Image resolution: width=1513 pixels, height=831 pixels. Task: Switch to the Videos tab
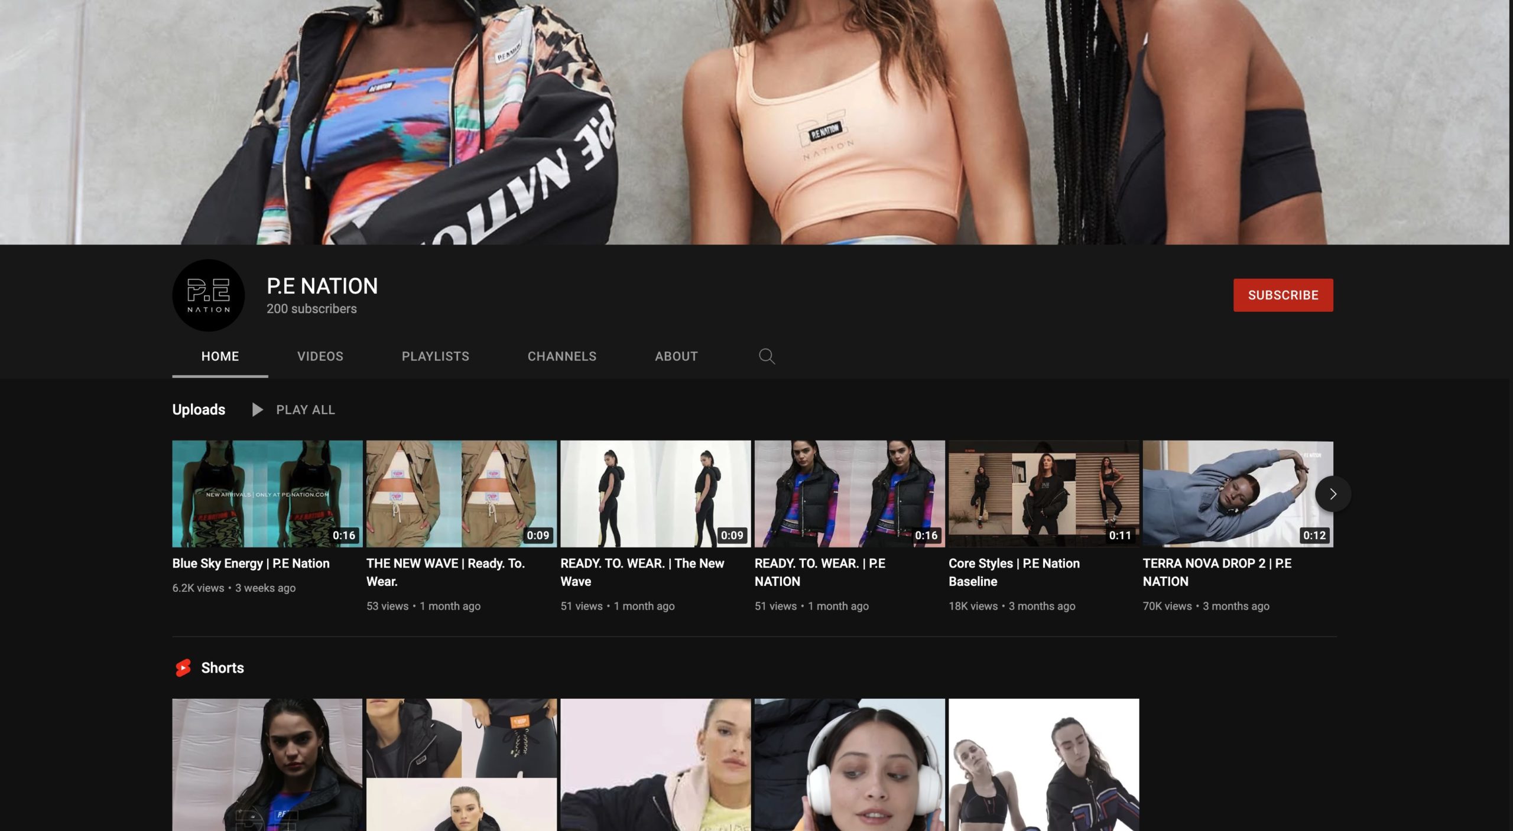(320, 356)
